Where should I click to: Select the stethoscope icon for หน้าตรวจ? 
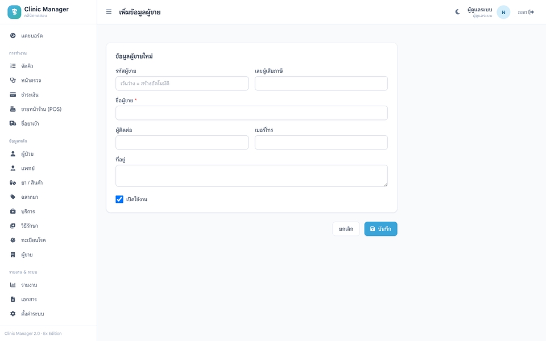13,80
